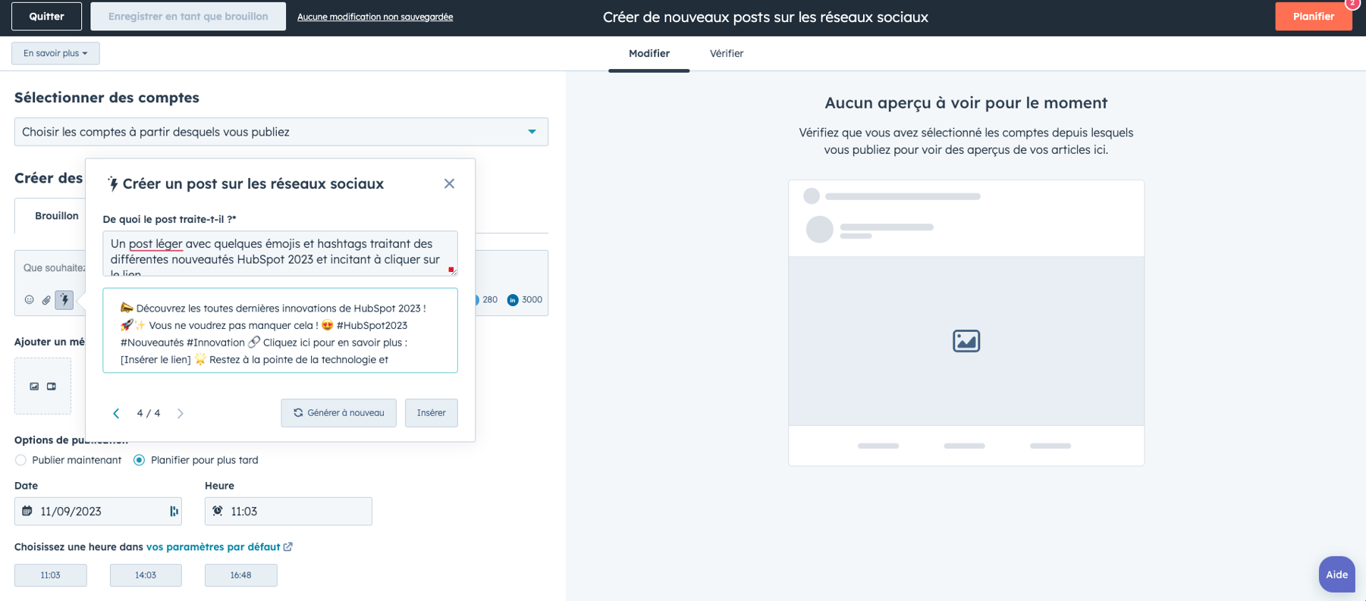Choose the 16:48 suggested time
This screenshot has width=1366, height=601.
241,575
